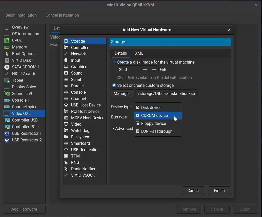This screenshot has height=217, width=262.
Task: Select Smartcard in the hardware type list
Action: tap(85, 143)
